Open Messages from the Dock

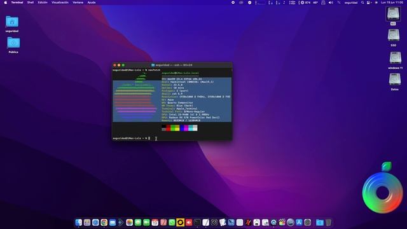[138, 222]
